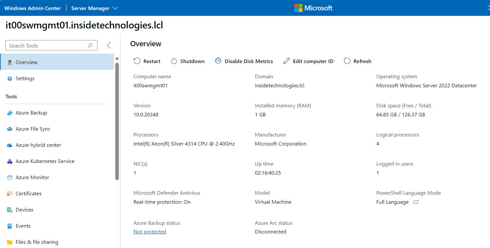Click the Files & file sharing folder icon
Viewport: 490px width, 248px height.
(10, 242)
